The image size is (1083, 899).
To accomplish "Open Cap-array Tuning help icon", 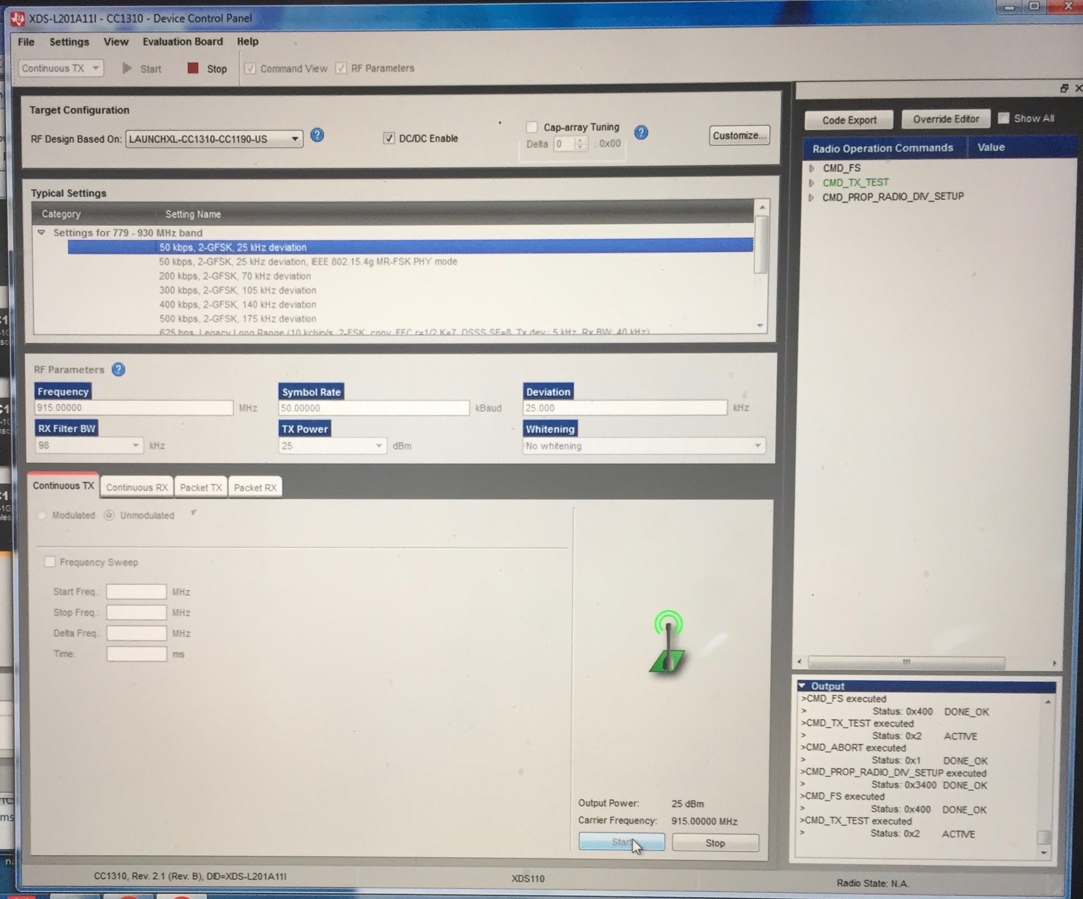I will coord(641,133).
